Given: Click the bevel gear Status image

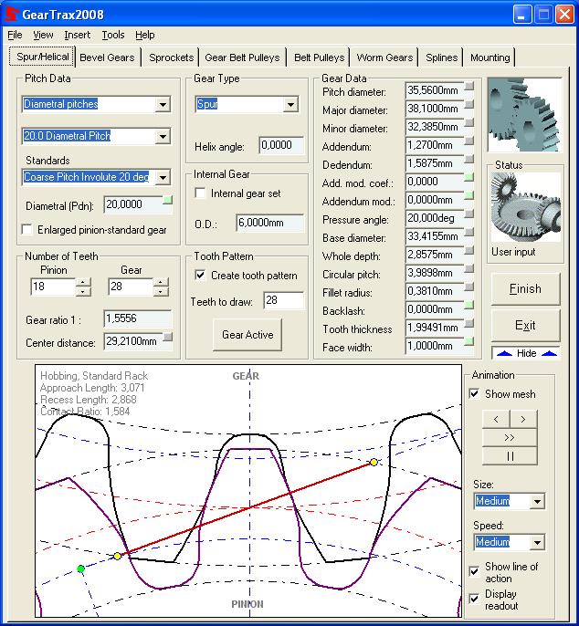Looking at the screenshot, I should tap(525, 208).
